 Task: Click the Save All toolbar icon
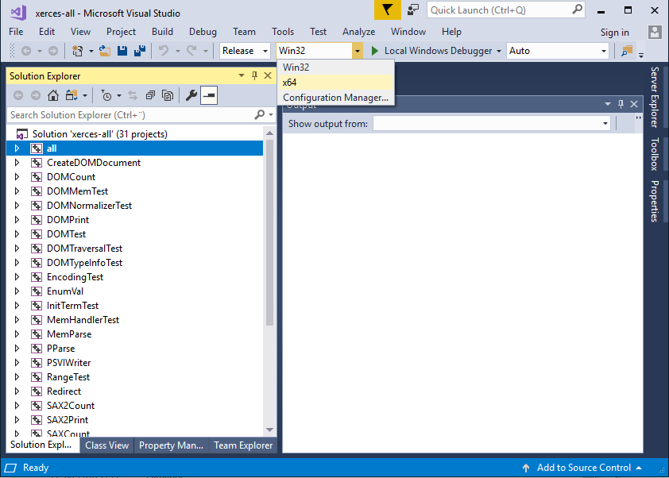pyautogui.click(x=140, y=51)
